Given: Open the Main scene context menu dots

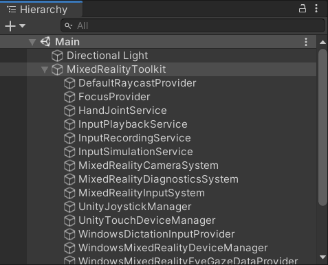Looking at the screenshot, I should tap(306, 42).
